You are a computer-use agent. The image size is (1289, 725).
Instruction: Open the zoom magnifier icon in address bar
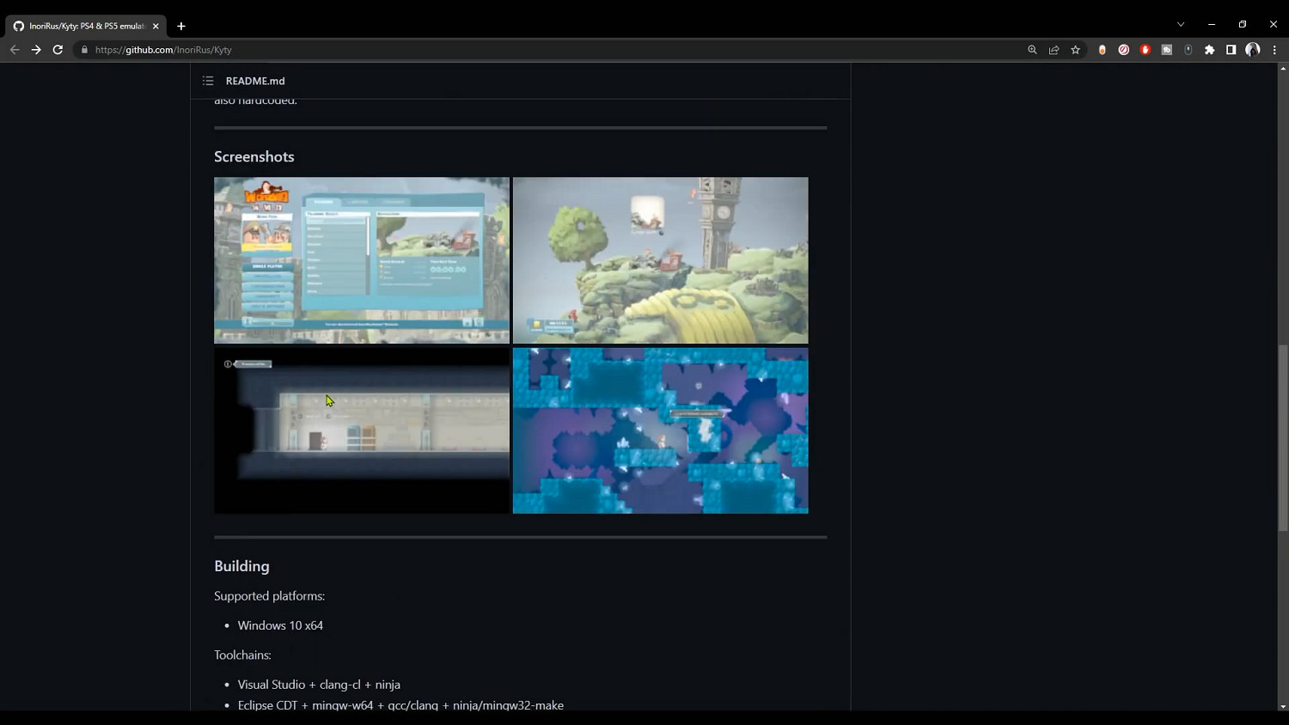(1032, 50)
